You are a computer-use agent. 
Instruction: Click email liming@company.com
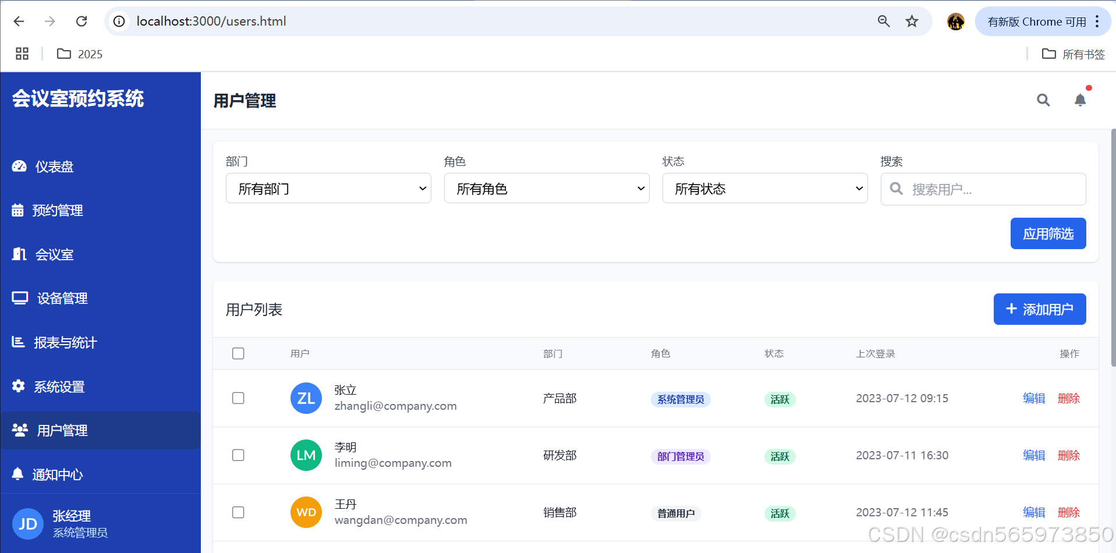pos(393,463)
